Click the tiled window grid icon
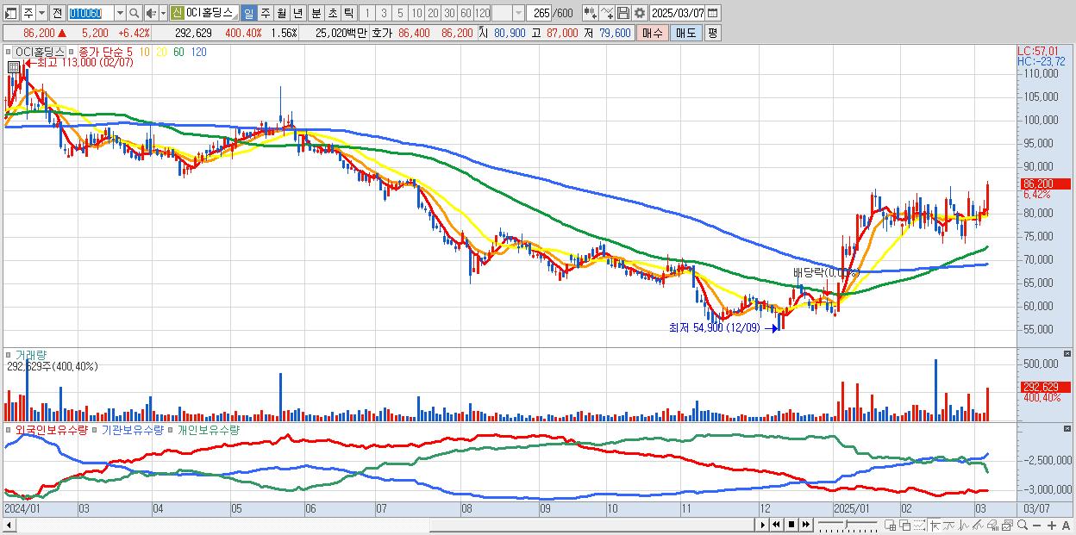Image resolution: width=1076 pixels, height=535 pixels. click(890, 526)
